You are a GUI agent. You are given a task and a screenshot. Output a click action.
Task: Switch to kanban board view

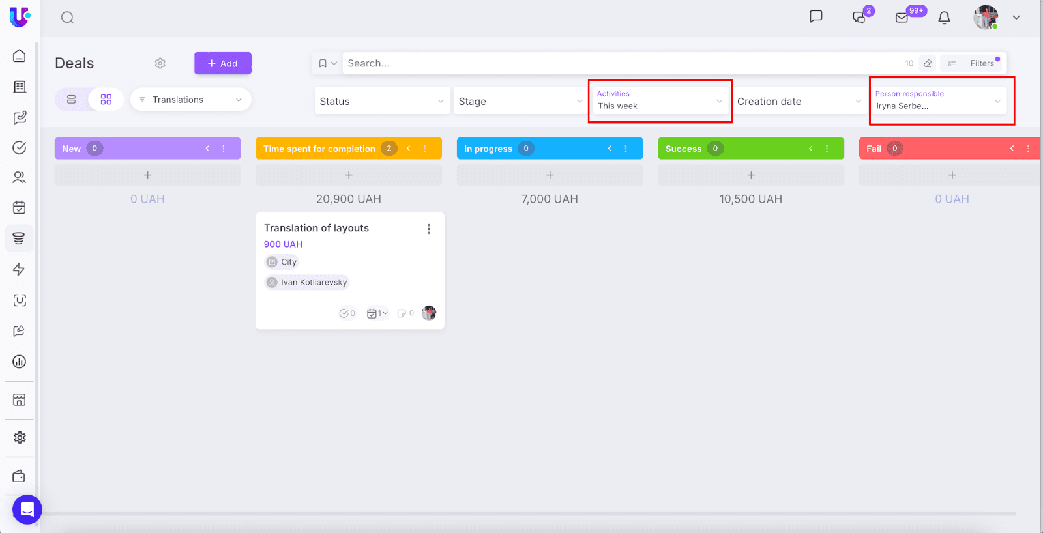(106, 100)
